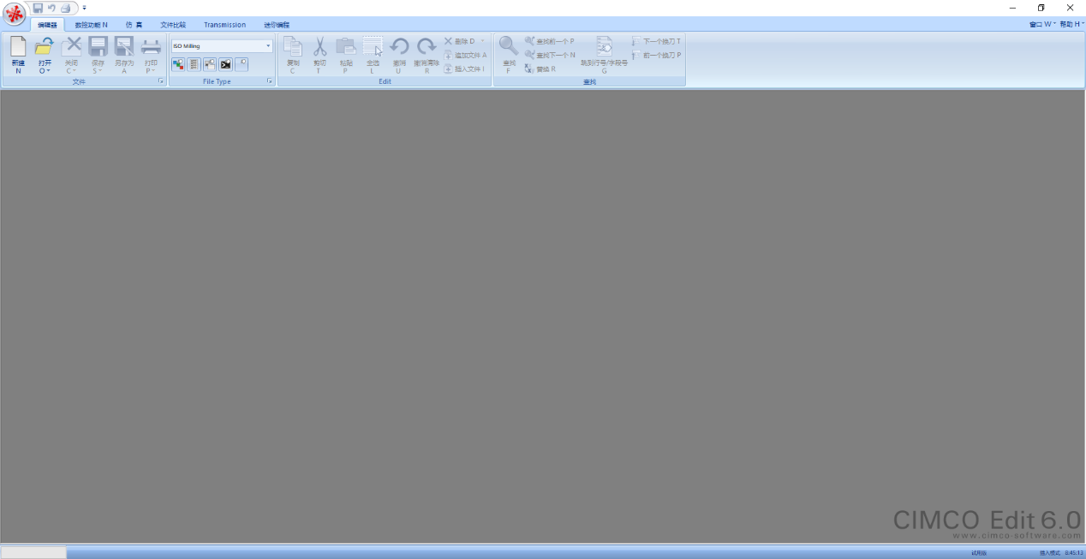Expand the File Type group dialog launcher

point(270,81)
